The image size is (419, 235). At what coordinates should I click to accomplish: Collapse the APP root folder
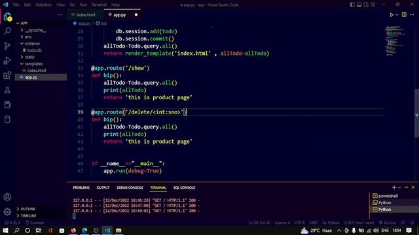[18, 23]
